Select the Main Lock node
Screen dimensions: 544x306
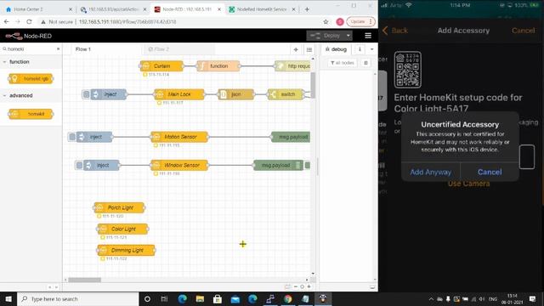(x=179, y=94)
